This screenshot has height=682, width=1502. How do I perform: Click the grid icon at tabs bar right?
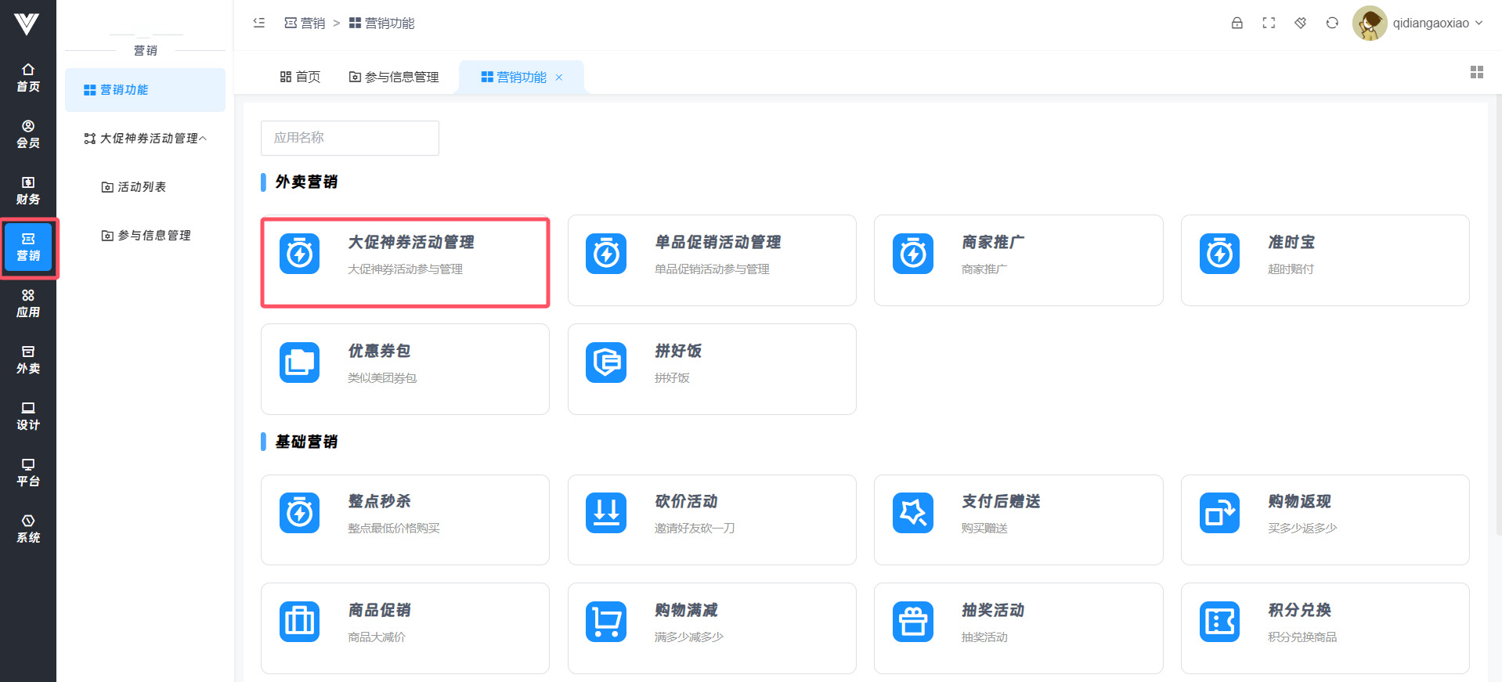tap(1476, 72)
